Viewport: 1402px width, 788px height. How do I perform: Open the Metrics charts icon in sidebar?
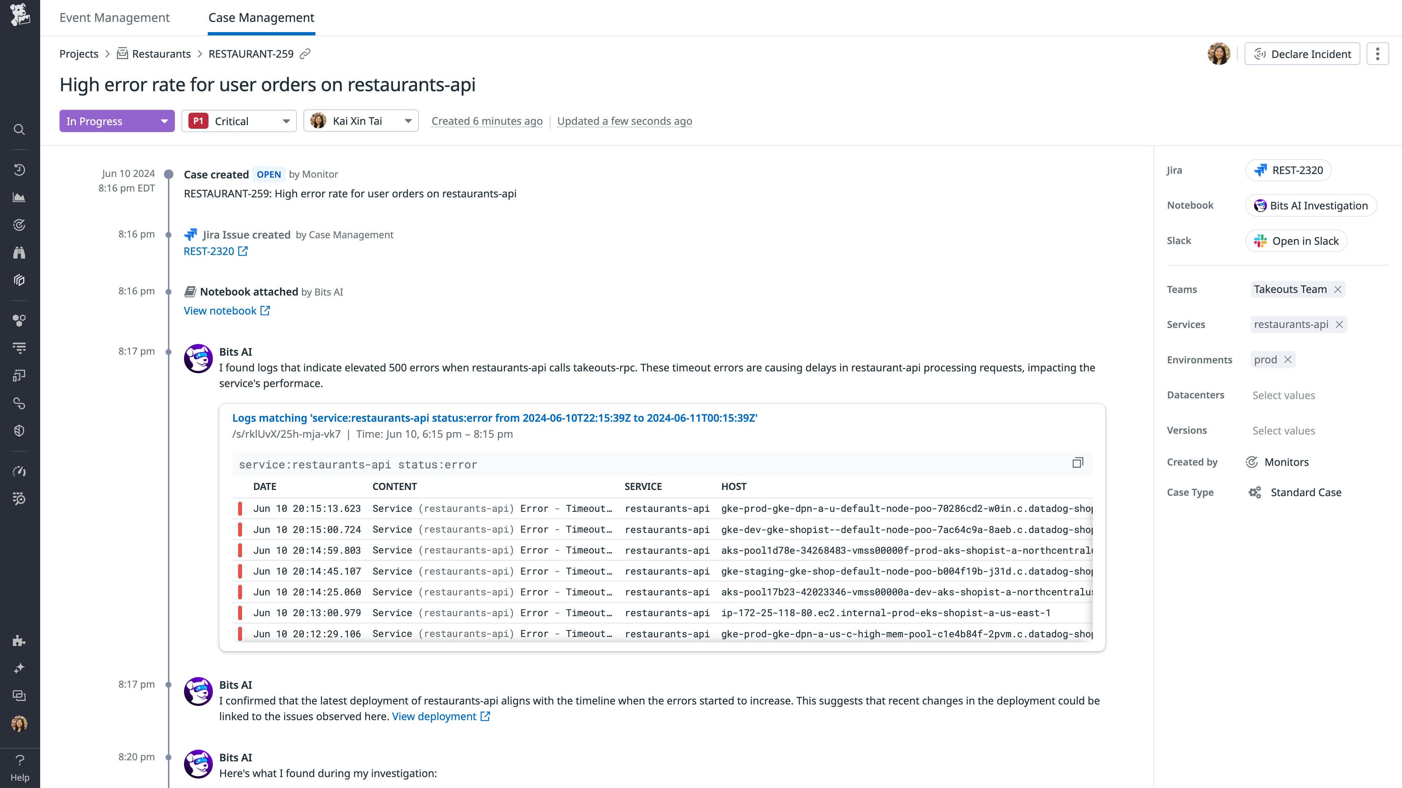pyautogui.click(x=20, y=197)
